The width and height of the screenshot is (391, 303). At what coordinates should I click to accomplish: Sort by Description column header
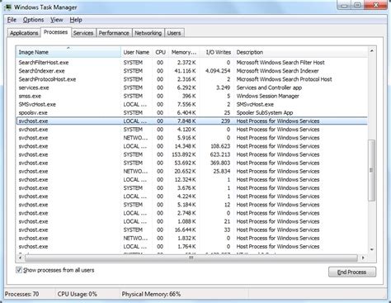[x=300, y=52]
